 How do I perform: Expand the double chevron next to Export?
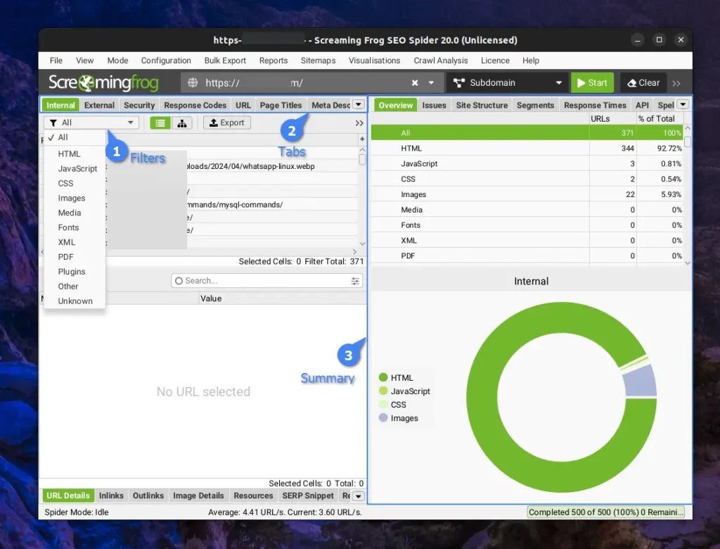click(359, 123)
